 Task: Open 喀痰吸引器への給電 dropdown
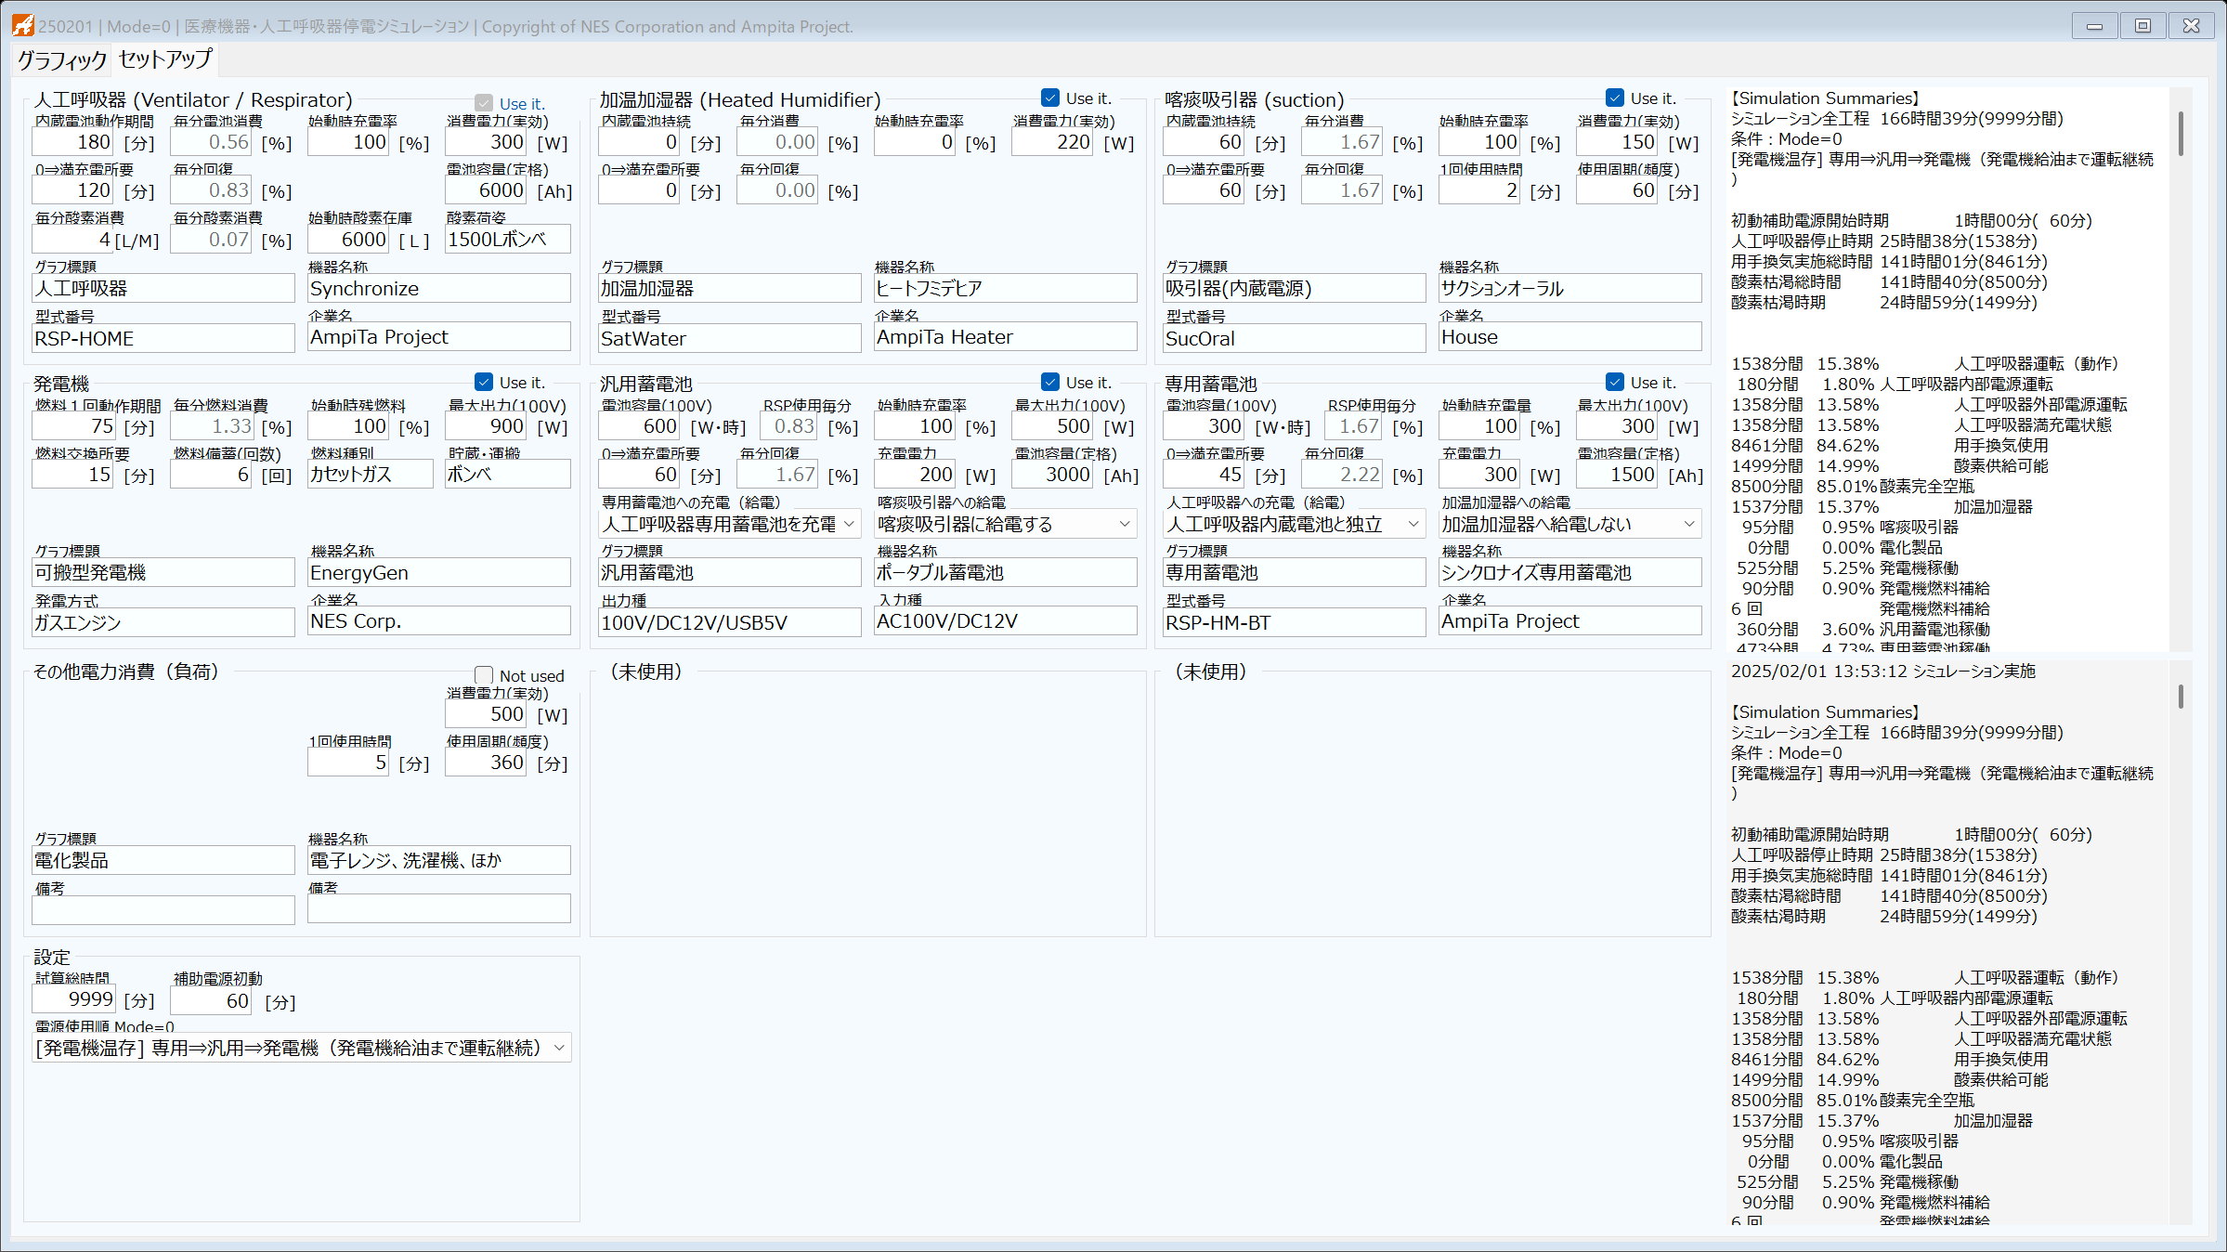pos(1124,525)
